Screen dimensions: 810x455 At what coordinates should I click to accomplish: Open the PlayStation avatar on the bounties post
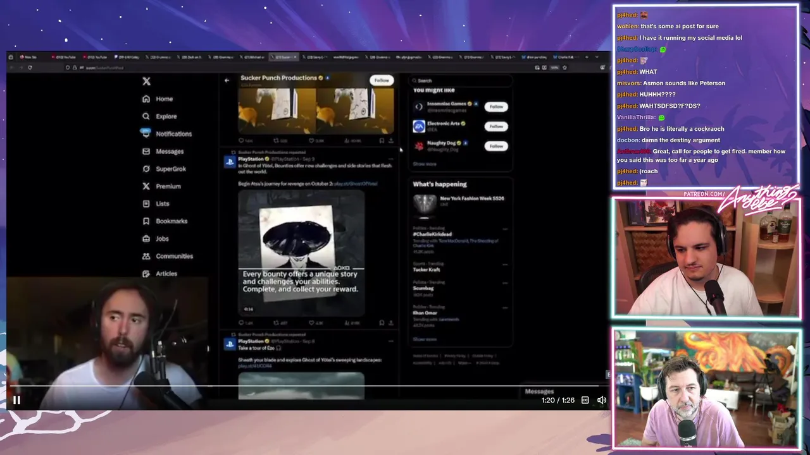pyautogui.click(x=229, y=162)
